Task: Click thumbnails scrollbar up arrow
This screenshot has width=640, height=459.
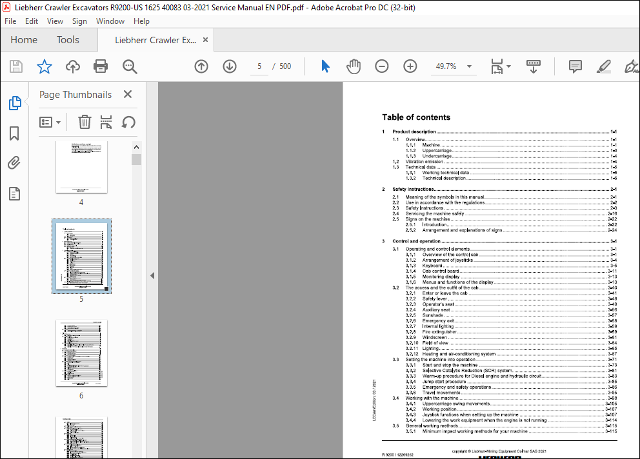Action: (x=136, y=147)
